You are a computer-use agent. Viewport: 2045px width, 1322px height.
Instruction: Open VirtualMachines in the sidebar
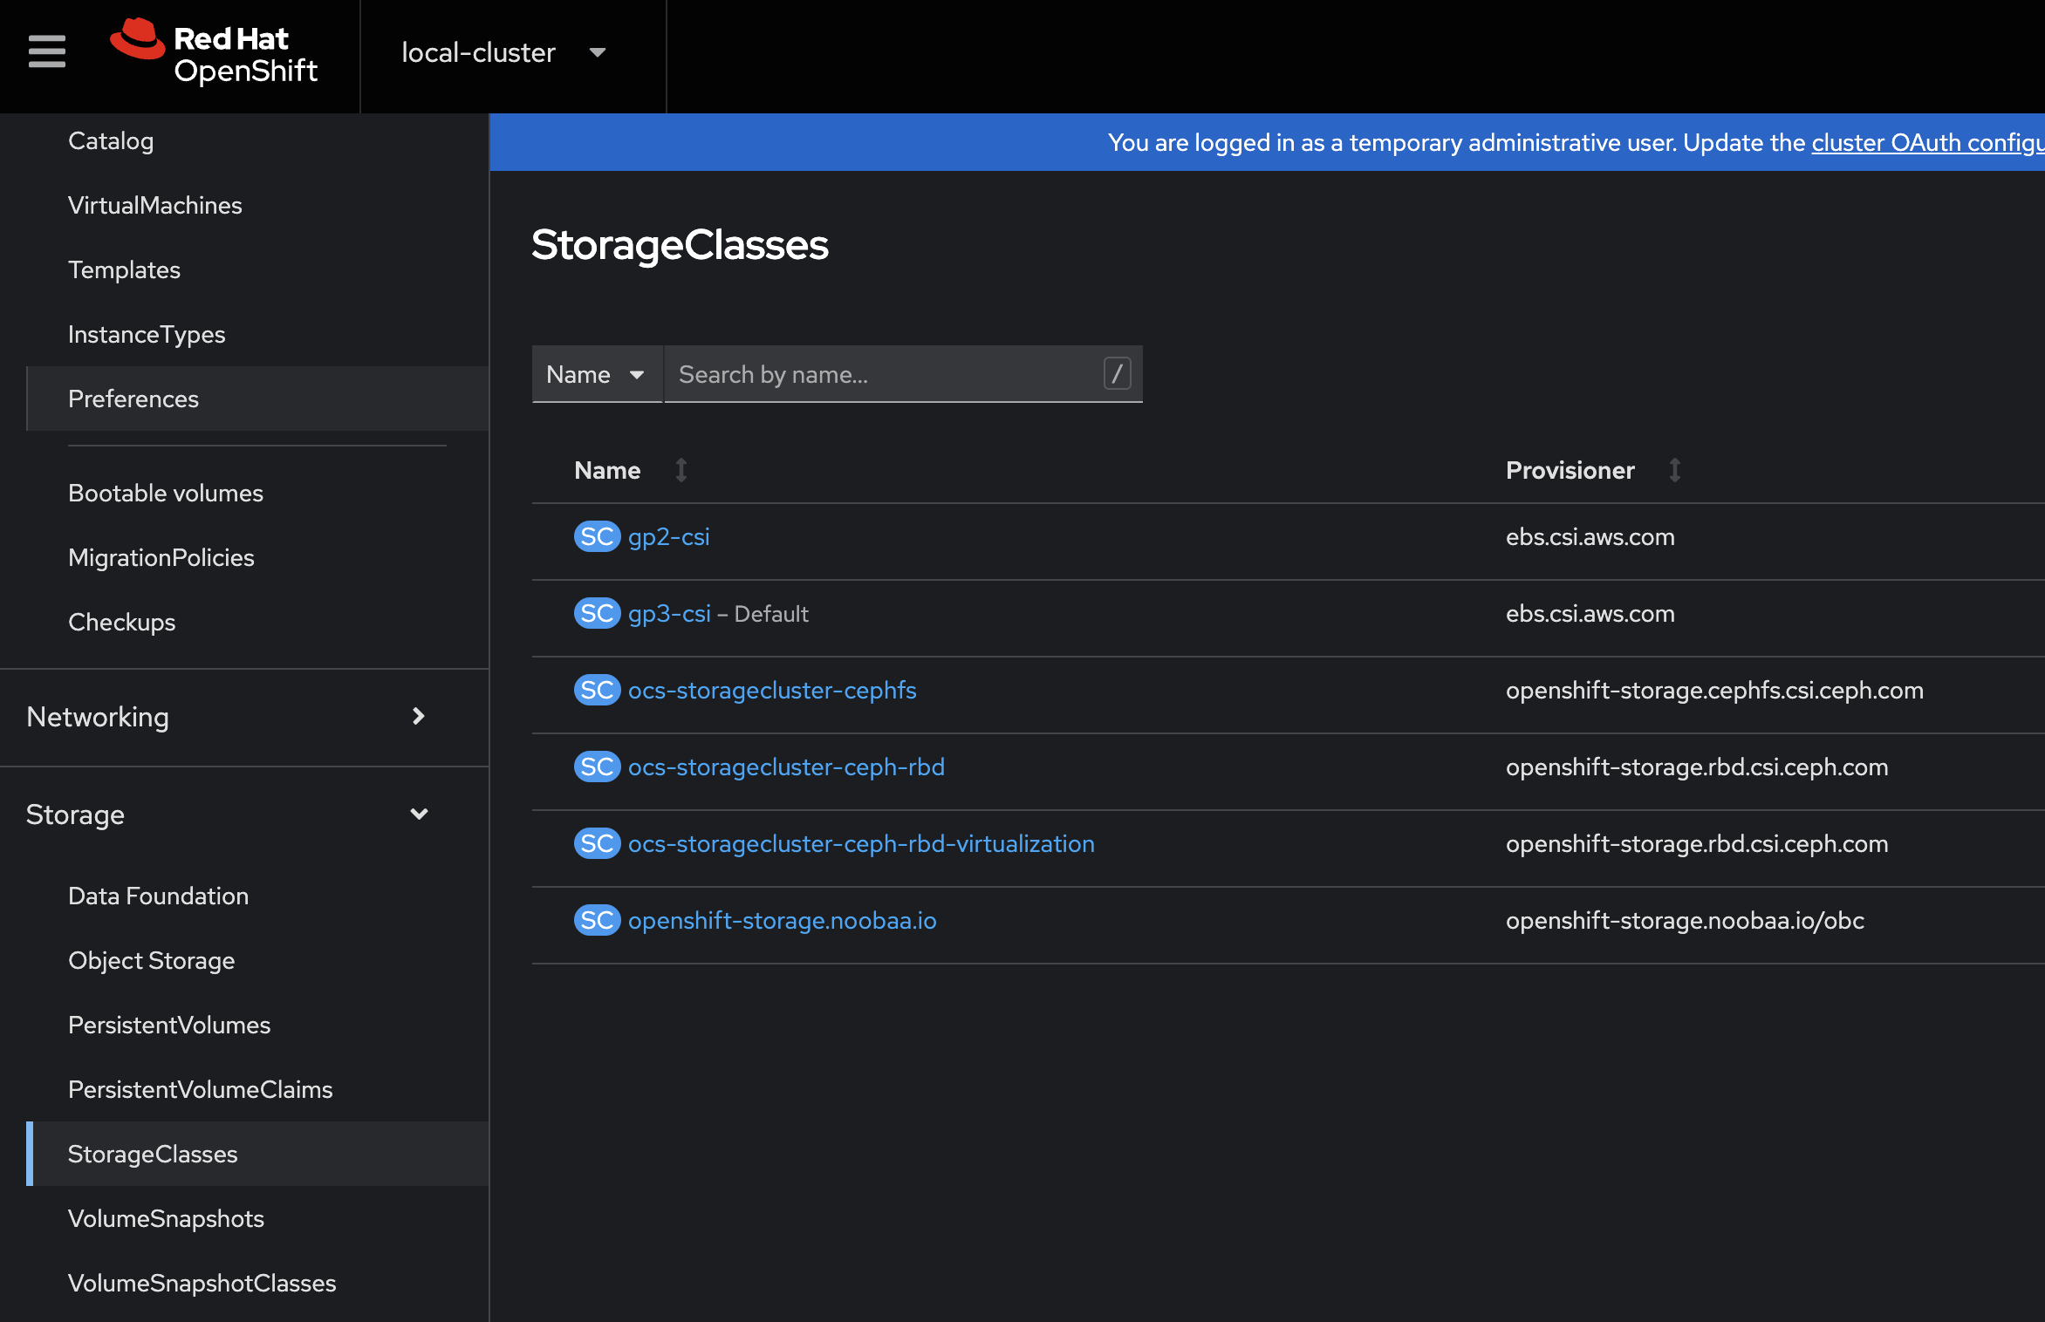(155, 205)
